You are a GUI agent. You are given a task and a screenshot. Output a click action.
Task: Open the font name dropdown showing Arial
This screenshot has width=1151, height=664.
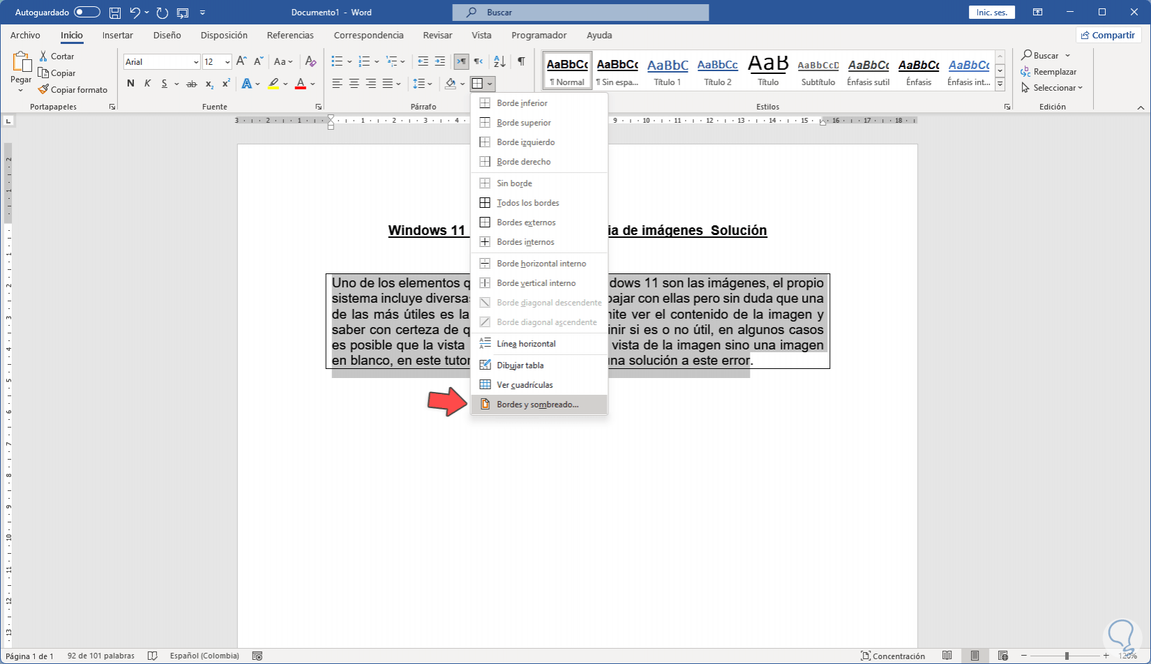(x=196, y=62)
